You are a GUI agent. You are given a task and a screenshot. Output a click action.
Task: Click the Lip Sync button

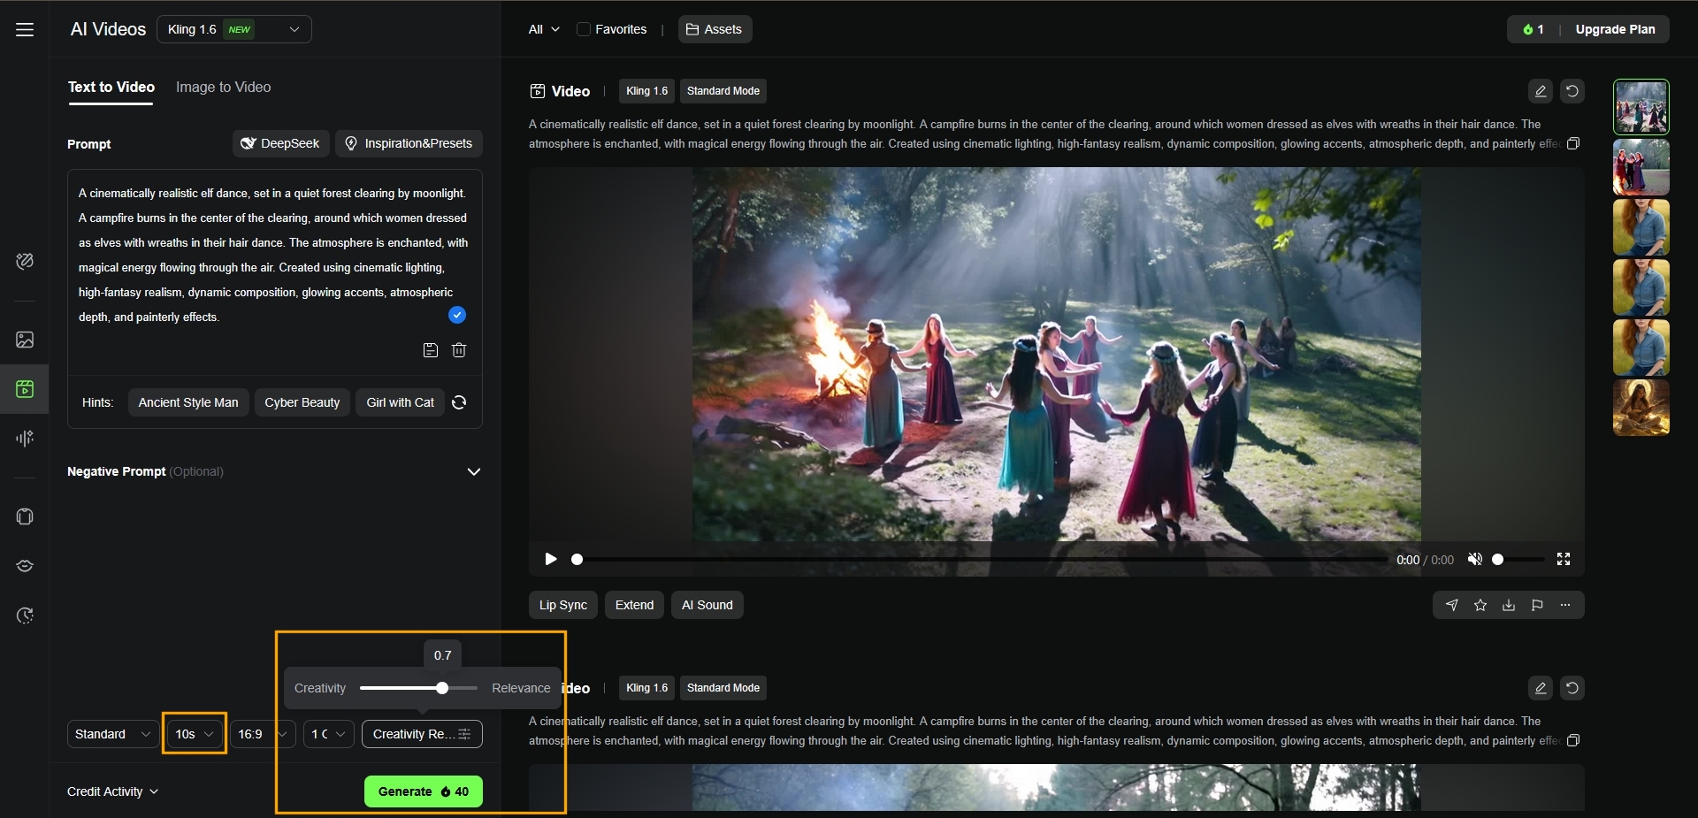coord(563,605)
